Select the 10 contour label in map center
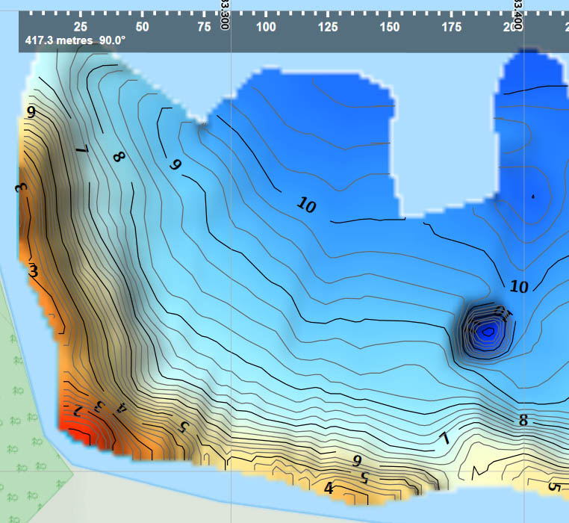The height and width of the screenshot is (523, 569). tap(305, 204)
